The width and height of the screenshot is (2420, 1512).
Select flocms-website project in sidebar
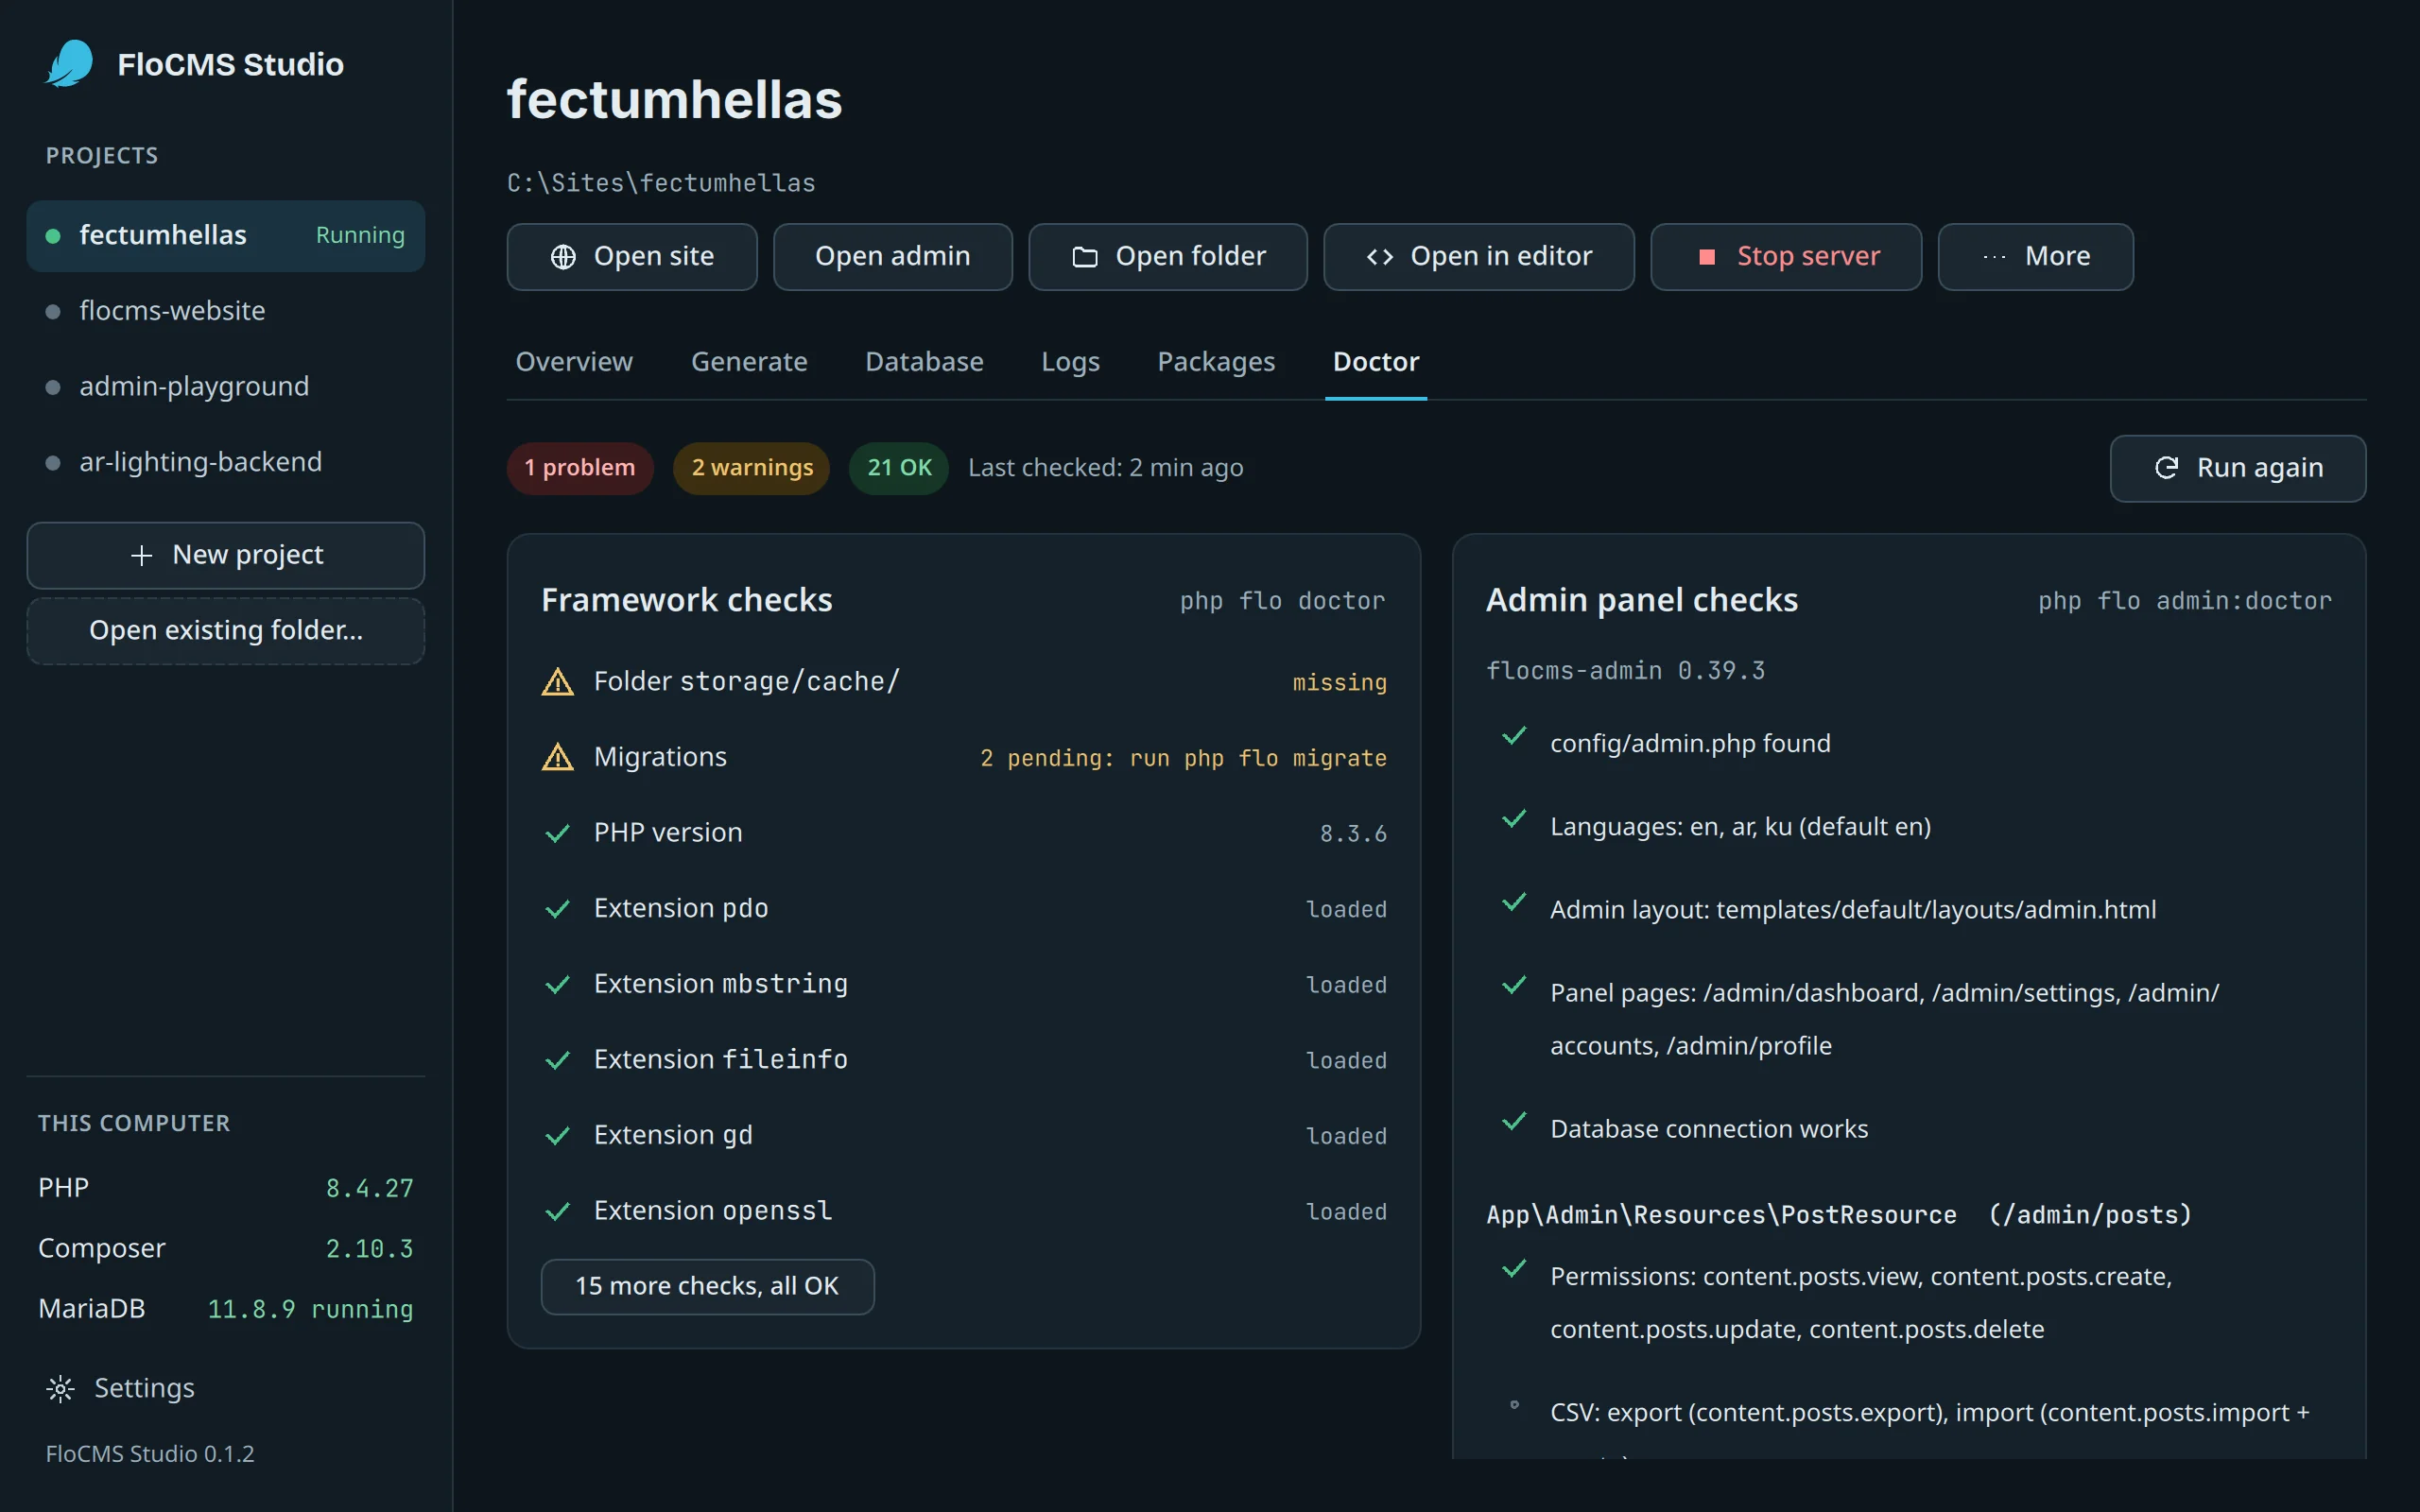[226, 311]
